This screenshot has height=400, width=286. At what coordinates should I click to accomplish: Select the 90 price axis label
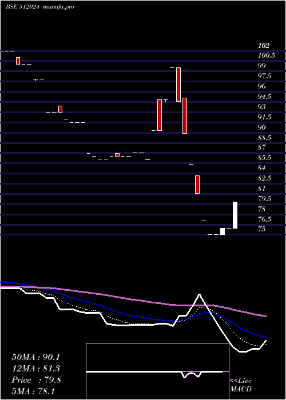tap(262, 127)
